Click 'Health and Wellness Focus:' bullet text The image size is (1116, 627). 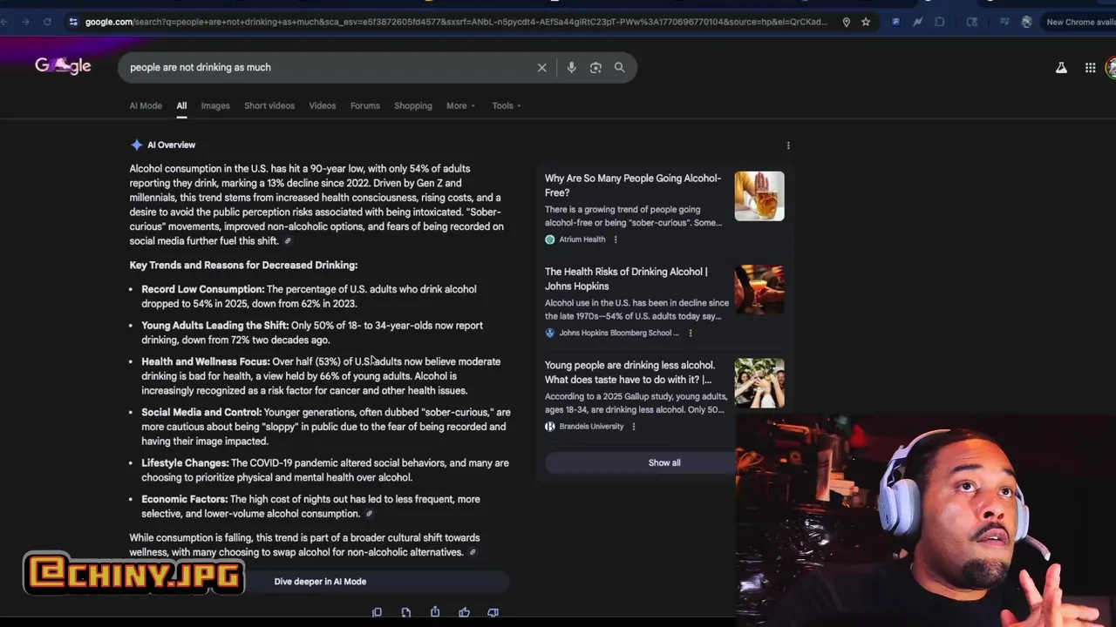(x=205, y=361)
